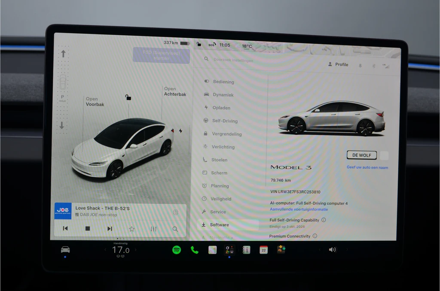Image resolution: width=440 pixels, height=291 pixels.
Task: Click the lock icon in status bar
Action: coord(199,44)
